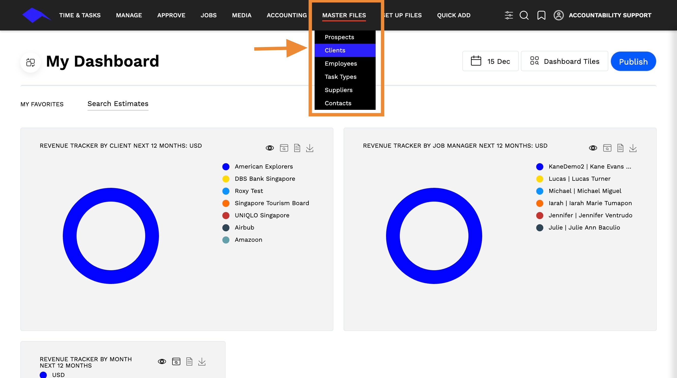Click the blue Accountability logo
Viewport: 677px width, 378px height.
coord(36,15)
